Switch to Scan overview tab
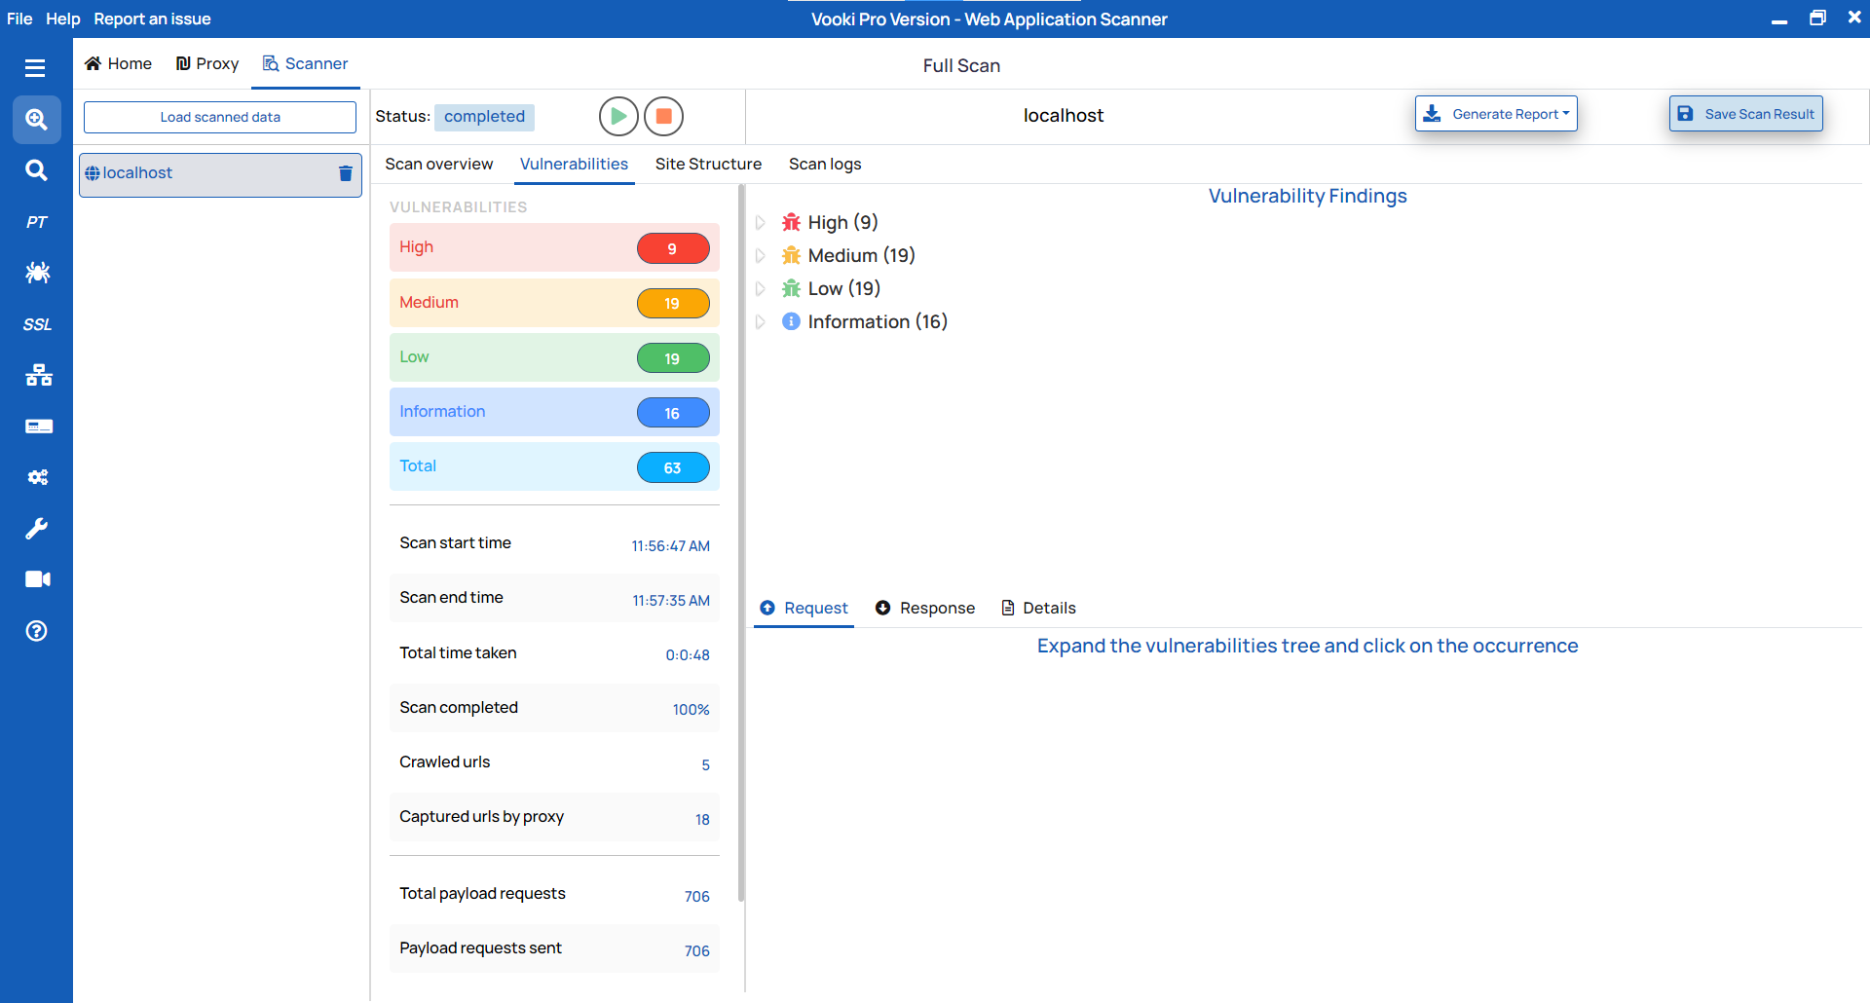The width and height of the screenshot is (1870, 1003). [x=438, y=164]
